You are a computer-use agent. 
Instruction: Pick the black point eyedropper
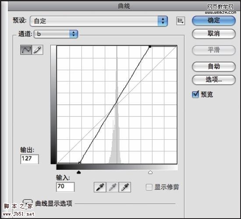point(100,187)
